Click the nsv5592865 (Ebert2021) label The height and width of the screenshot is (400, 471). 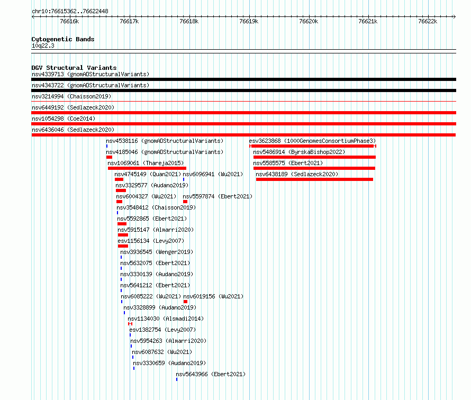[x=152, y=219]
